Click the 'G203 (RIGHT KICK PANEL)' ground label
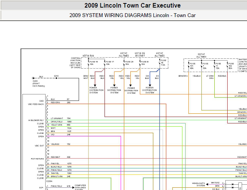247x190 pixels. pos(39,83)
